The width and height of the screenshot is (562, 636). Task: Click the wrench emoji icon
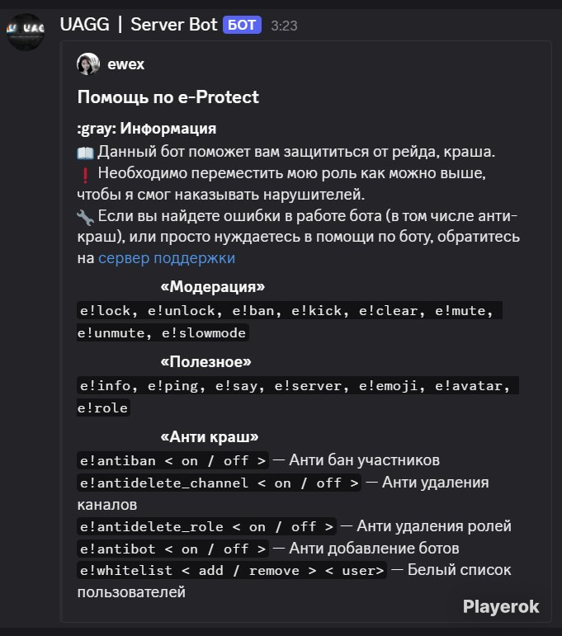(85, 218)
